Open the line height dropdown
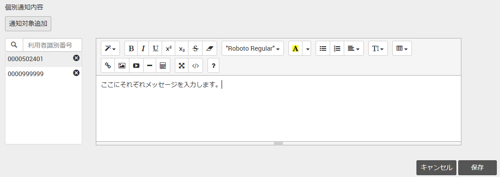Image resolution: width=500 pixels, height=177 pixels. 378,48
